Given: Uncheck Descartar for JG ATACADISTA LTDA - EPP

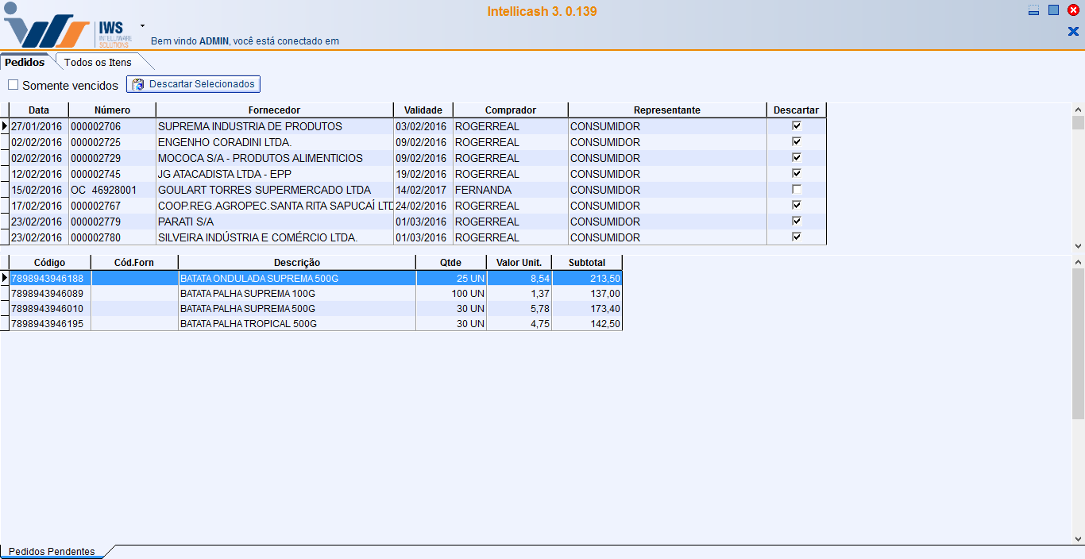Looking at the screenshot, I should 797,174.
